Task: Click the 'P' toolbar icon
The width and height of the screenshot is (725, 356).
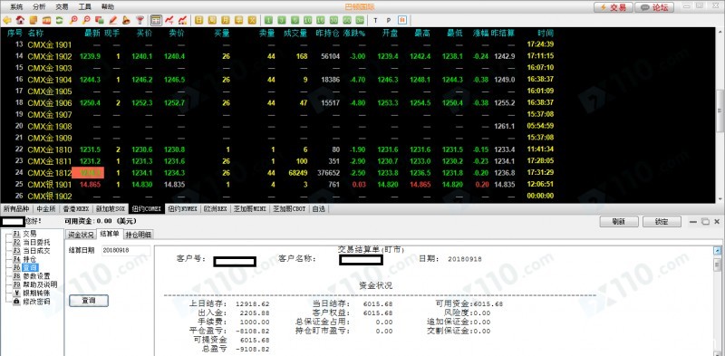Action: coord(389,20)
